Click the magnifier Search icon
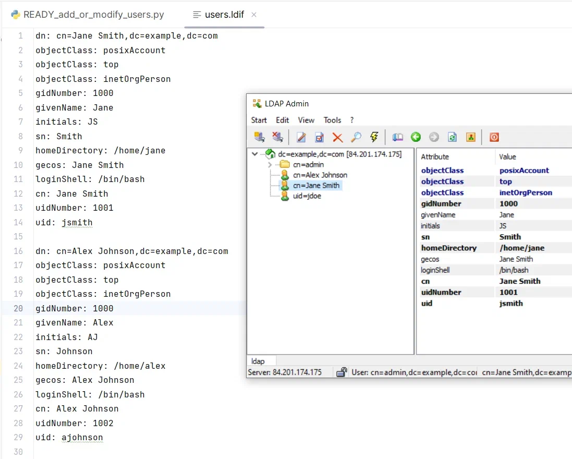Image resolution: width=572 pixels, height=459 pixels. (x=356, y=137)
